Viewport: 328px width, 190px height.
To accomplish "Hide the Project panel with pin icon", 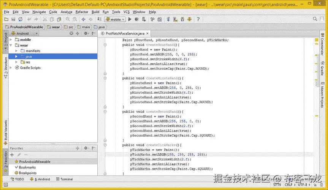I will click(93, 33).
